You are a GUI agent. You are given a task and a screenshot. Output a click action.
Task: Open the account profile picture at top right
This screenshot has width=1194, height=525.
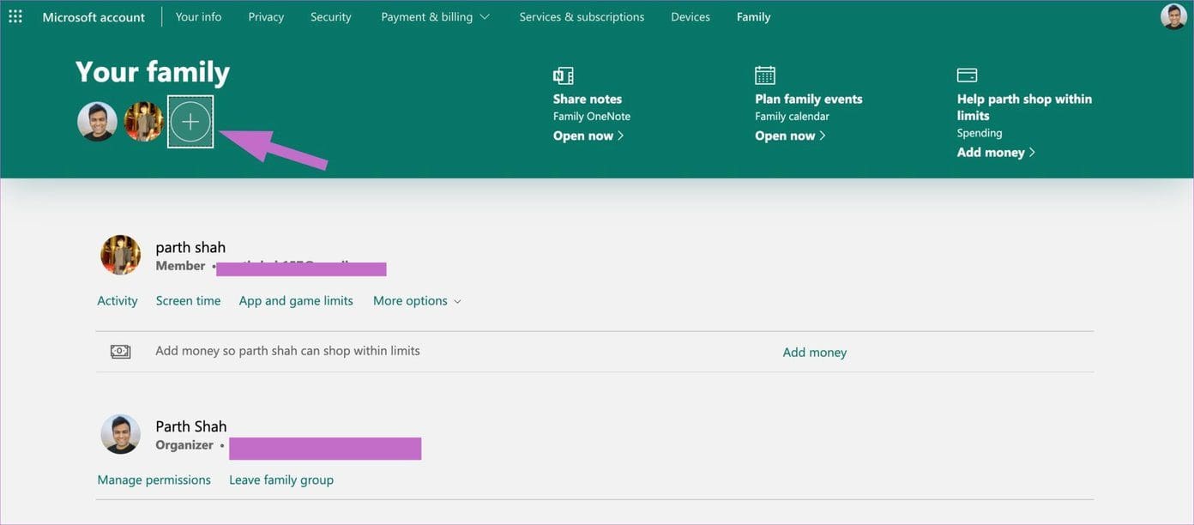(x=1173, y=16)
